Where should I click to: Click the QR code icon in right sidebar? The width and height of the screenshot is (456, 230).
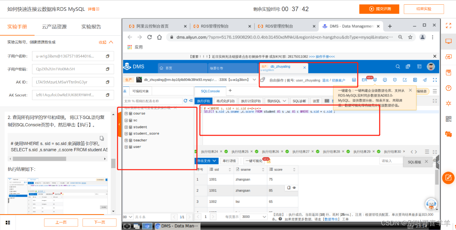448,119
